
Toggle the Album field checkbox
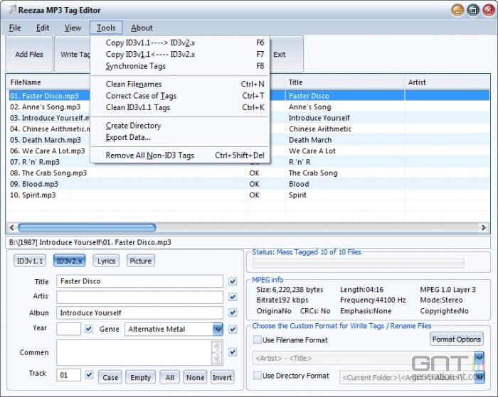coord(233,312)
